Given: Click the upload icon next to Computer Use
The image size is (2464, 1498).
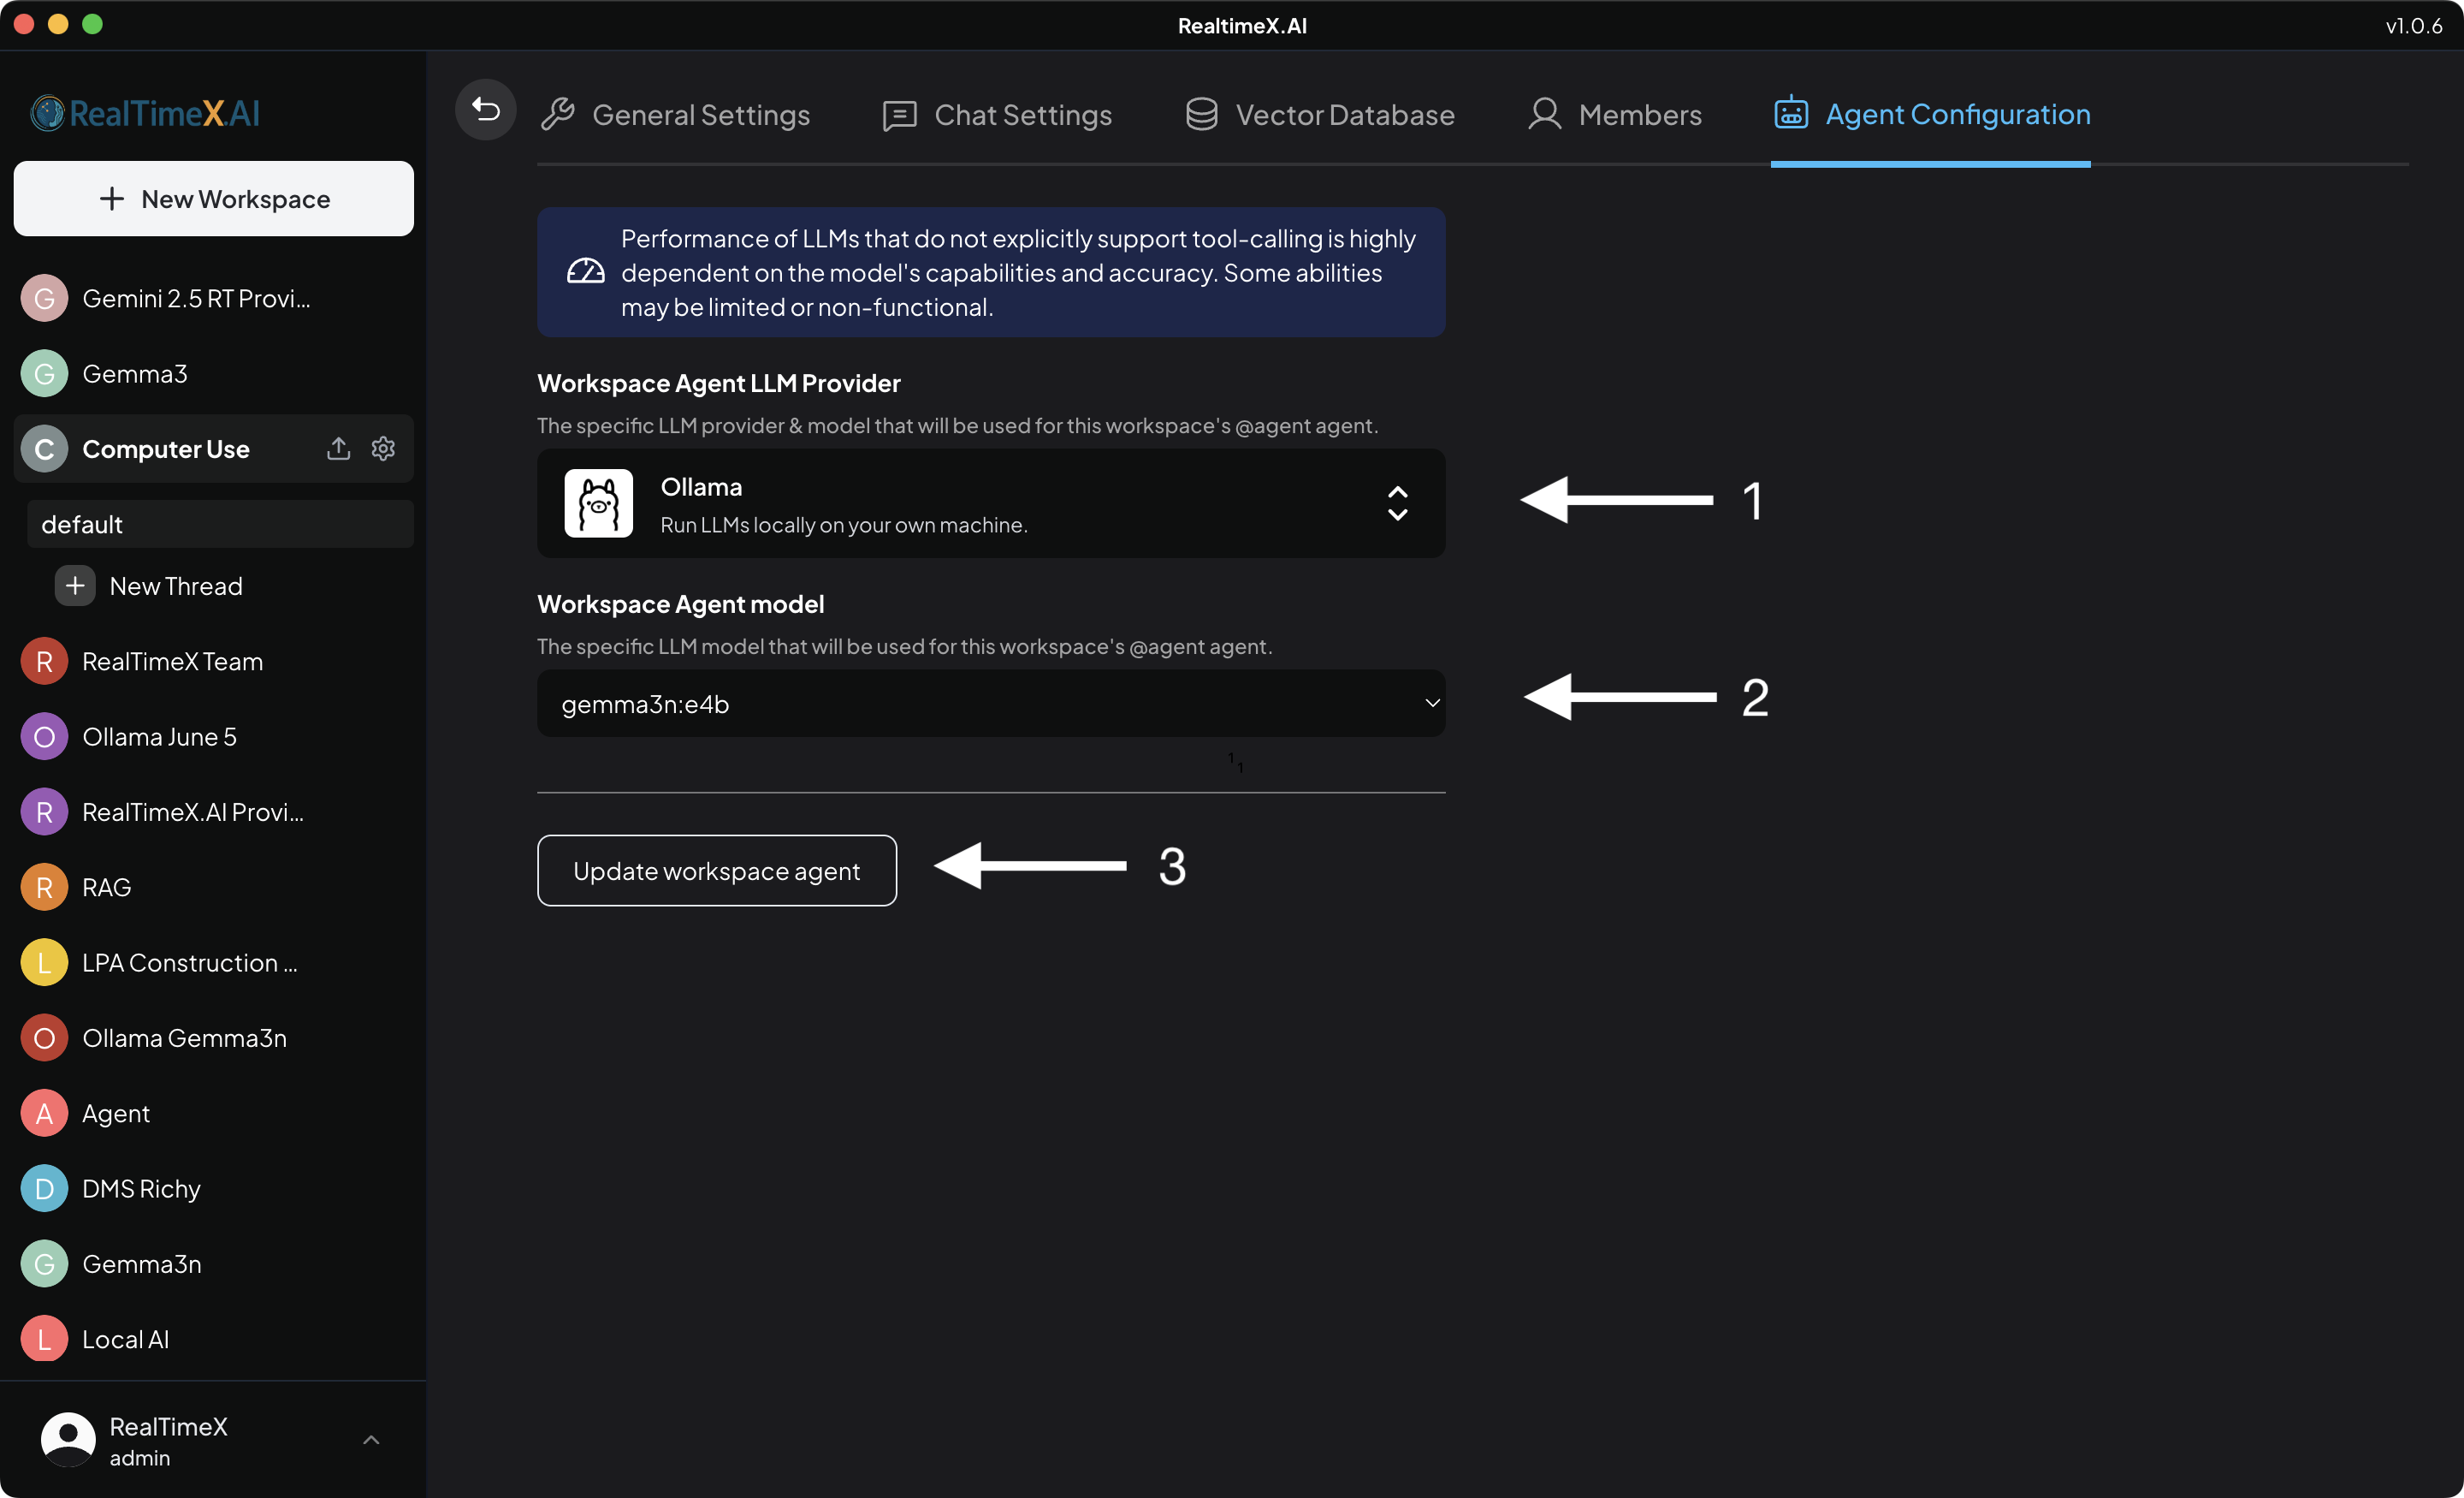Looking at the screenshot, I should point(338,449).
